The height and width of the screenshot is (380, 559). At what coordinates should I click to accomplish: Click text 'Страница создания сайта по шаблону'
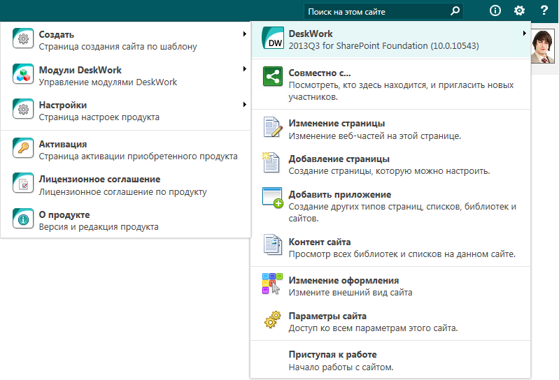(x=118, y=47)
